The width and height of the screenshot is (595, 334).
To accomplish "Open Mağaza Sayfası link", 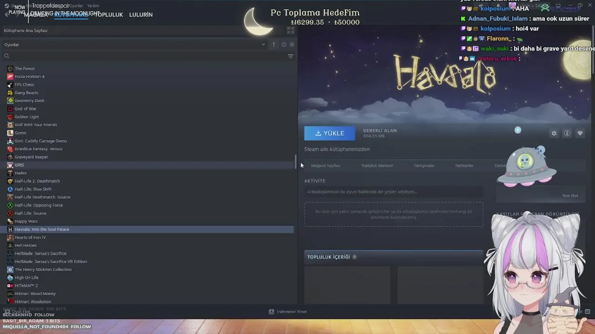I will coord(325,166).
